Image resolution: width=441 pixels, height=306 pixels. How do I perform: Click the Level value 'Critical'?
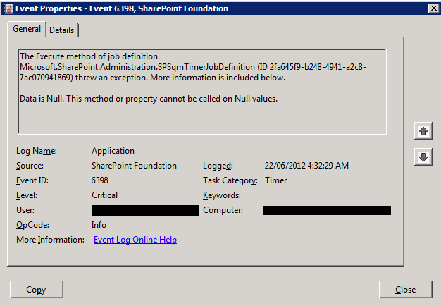[x=105, y=195]
